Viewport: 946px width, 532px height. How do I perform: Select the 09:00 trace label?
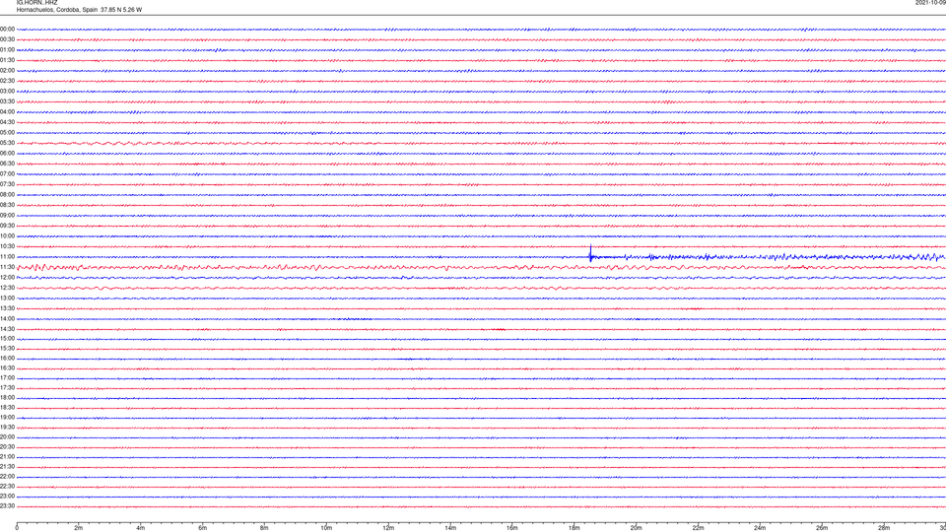[7, 216]
